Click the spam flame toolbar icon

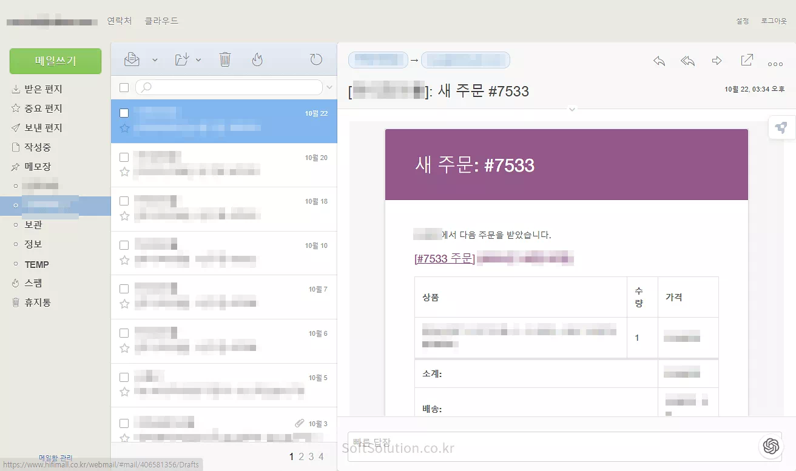coord(257,59)
